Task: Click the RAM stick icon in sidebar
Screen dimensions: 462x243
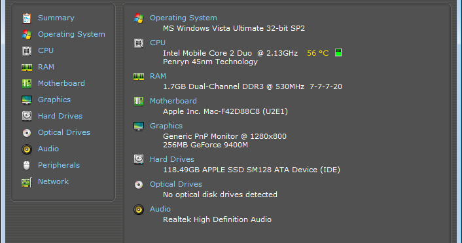Action: coord(27,67)
